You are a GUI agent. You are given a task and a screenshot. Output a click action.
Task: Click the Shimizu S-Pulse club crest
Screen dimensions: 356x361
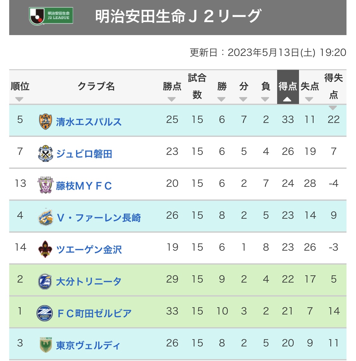(45, 122)
